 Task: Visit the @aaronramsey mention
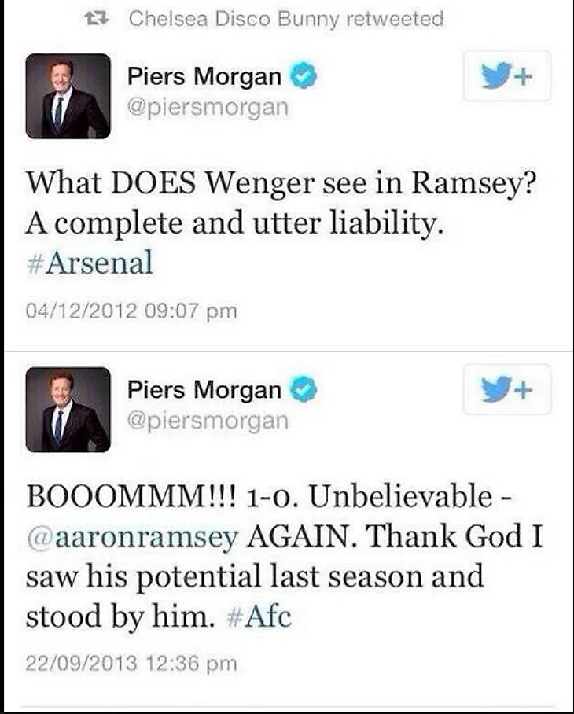point(132,538)
